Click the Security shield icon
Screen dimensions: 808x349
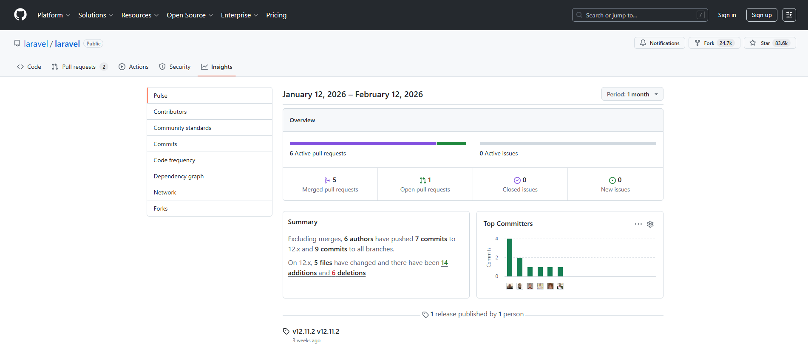pyautogui.click(x=162, y=67)
